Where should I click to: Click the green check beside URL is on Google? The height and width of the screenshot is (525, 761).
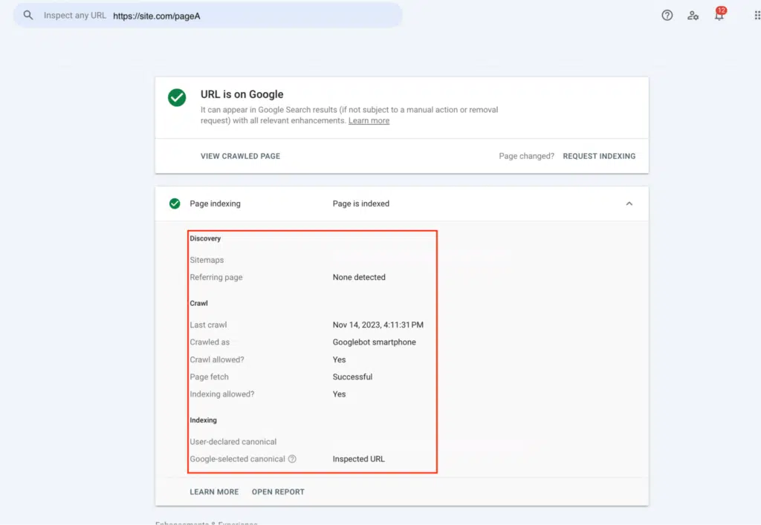click(176, 97)
